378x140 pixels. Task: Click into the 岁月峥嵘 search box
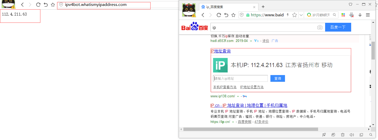321,15
